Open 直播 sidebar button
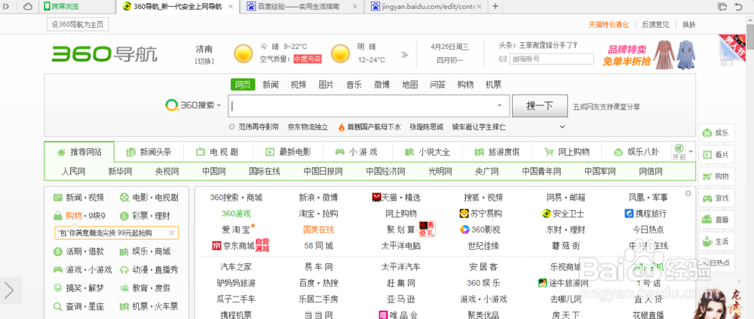The width and height of the screenshot is (754, 319). coord(716,219)
